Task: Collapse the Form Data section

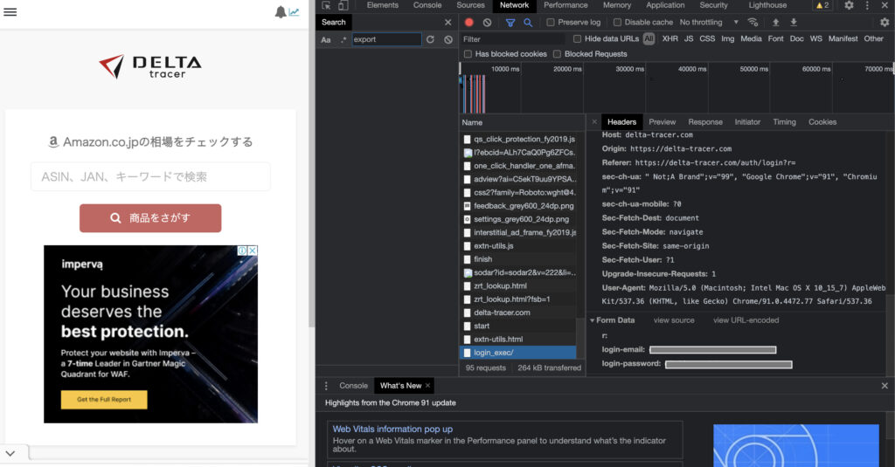Action: pos(592,320)
